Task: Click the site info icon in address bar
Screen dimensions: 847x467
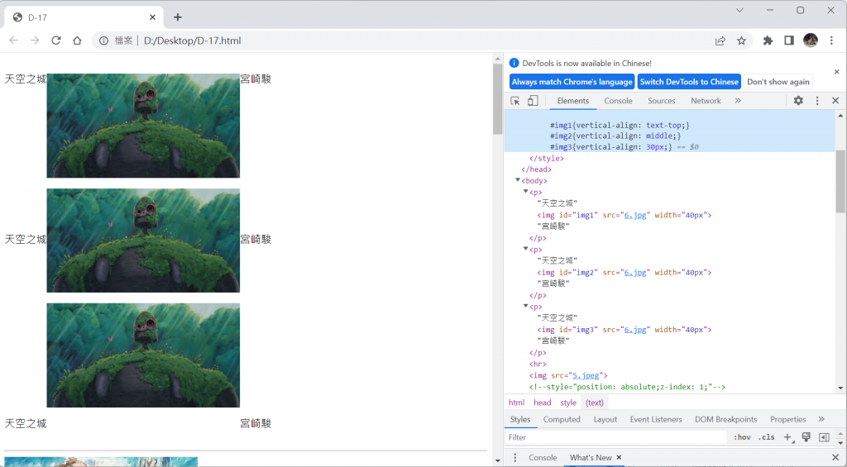Action: coord(103,41)
